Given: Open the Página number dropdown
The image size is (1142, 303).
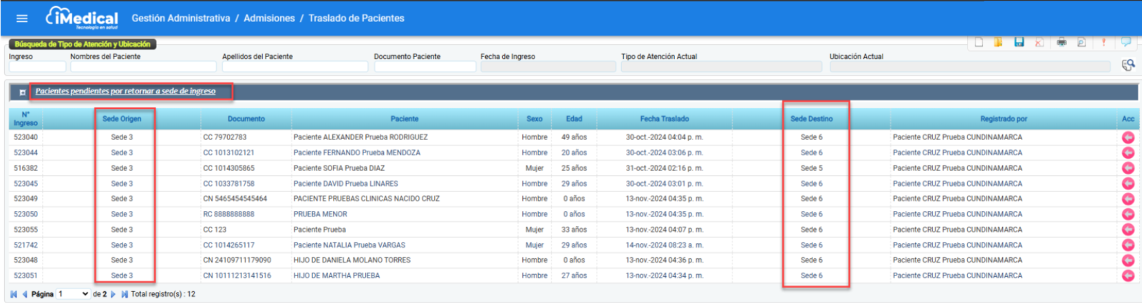Looking at the screenshot, I should pos(74,294).
